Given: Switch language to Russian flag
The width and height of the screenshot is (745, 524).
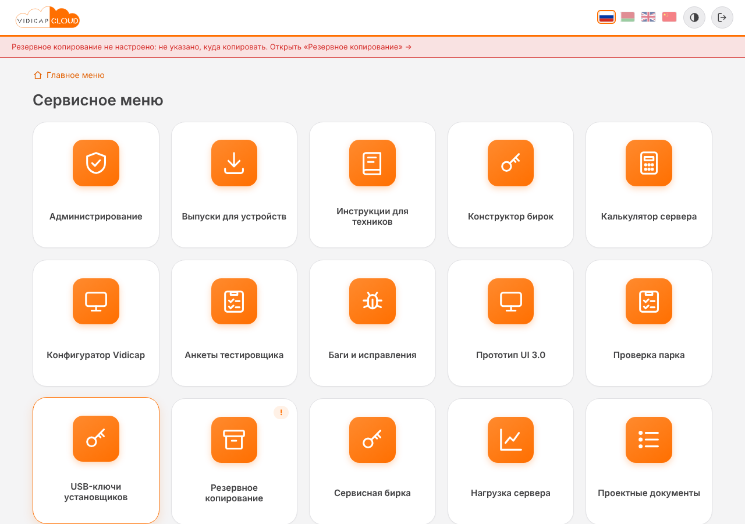Looking at the screenshot, I should pos(606,17).
